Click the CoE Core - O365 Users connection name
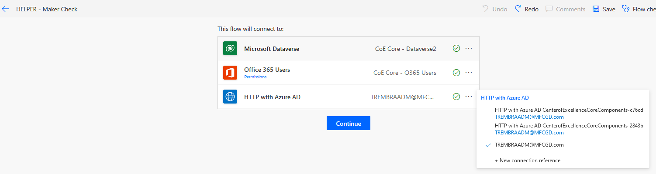This screenshot has width=656, height=174. click(x=405, y=73)
